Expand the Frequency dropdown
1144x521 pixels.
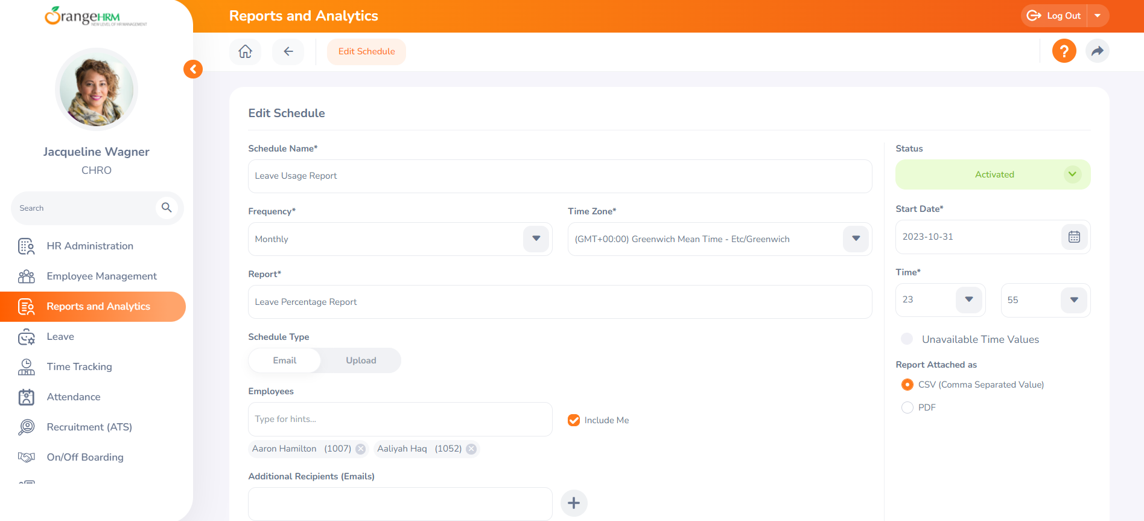[536, 239]
